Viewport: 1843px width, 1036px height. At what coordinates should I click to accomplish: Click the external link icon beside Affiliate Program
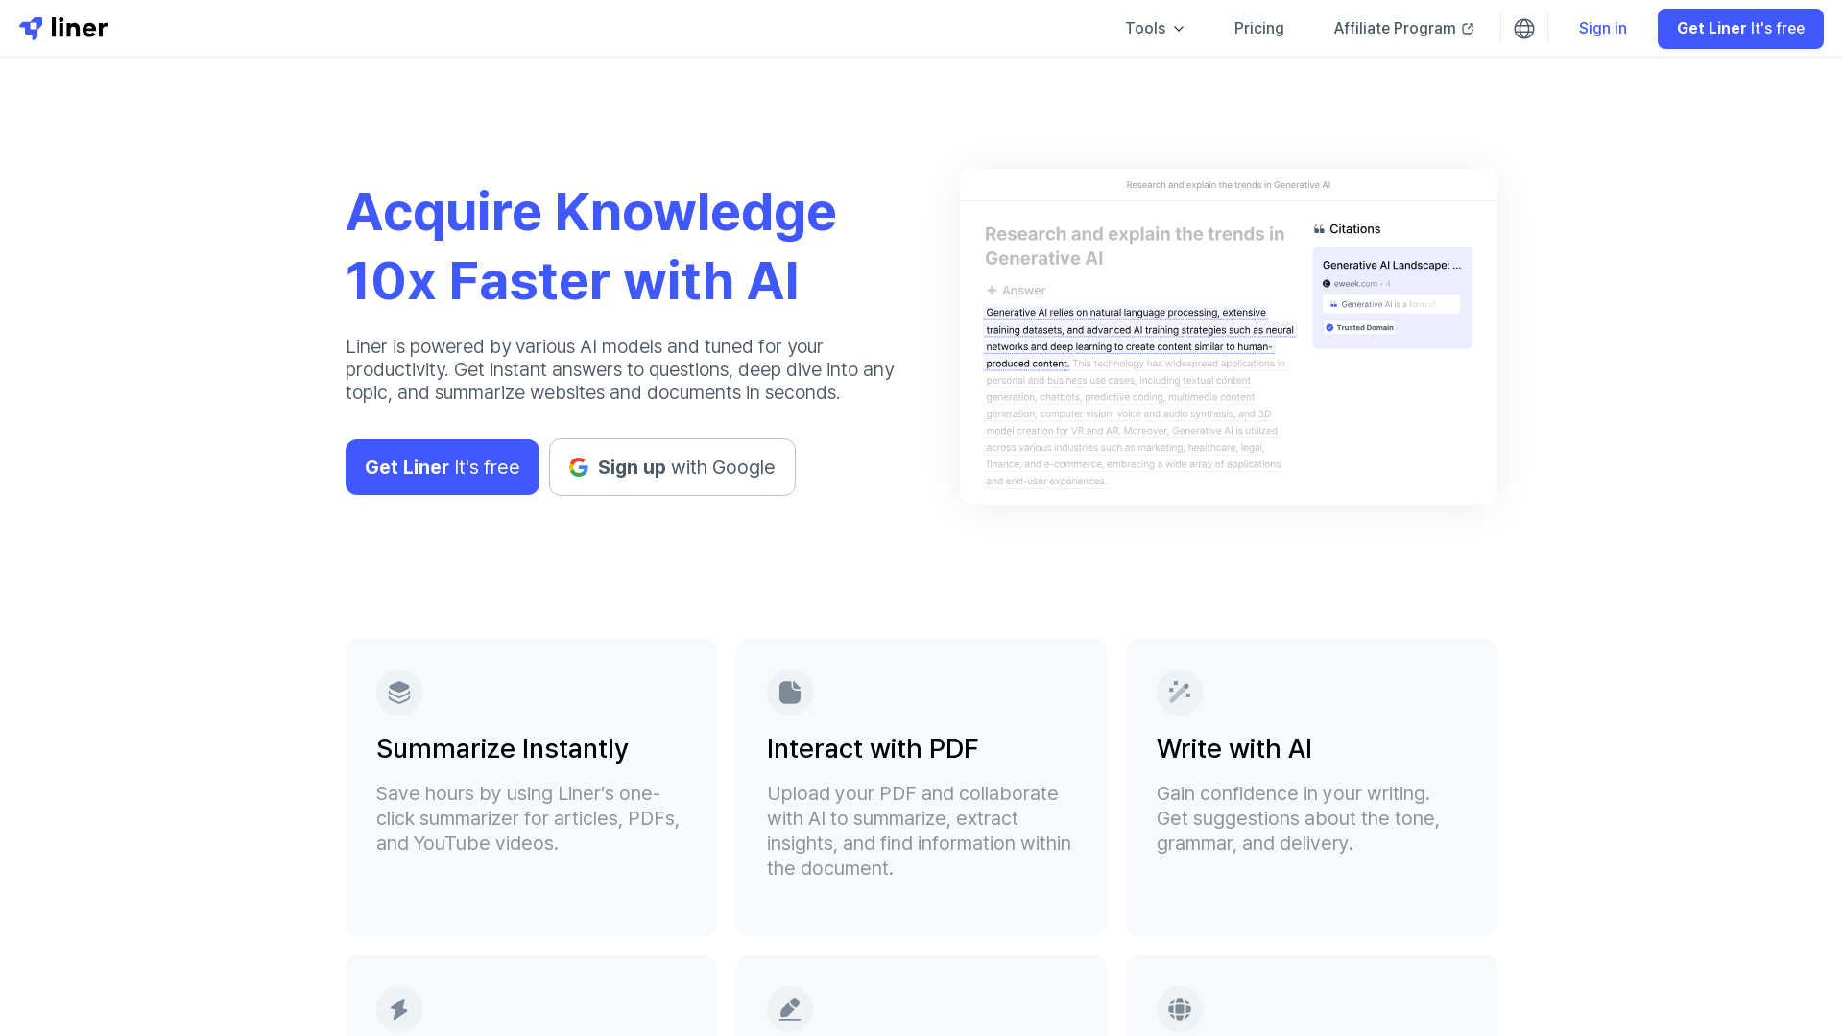[x=1468, y=29]
